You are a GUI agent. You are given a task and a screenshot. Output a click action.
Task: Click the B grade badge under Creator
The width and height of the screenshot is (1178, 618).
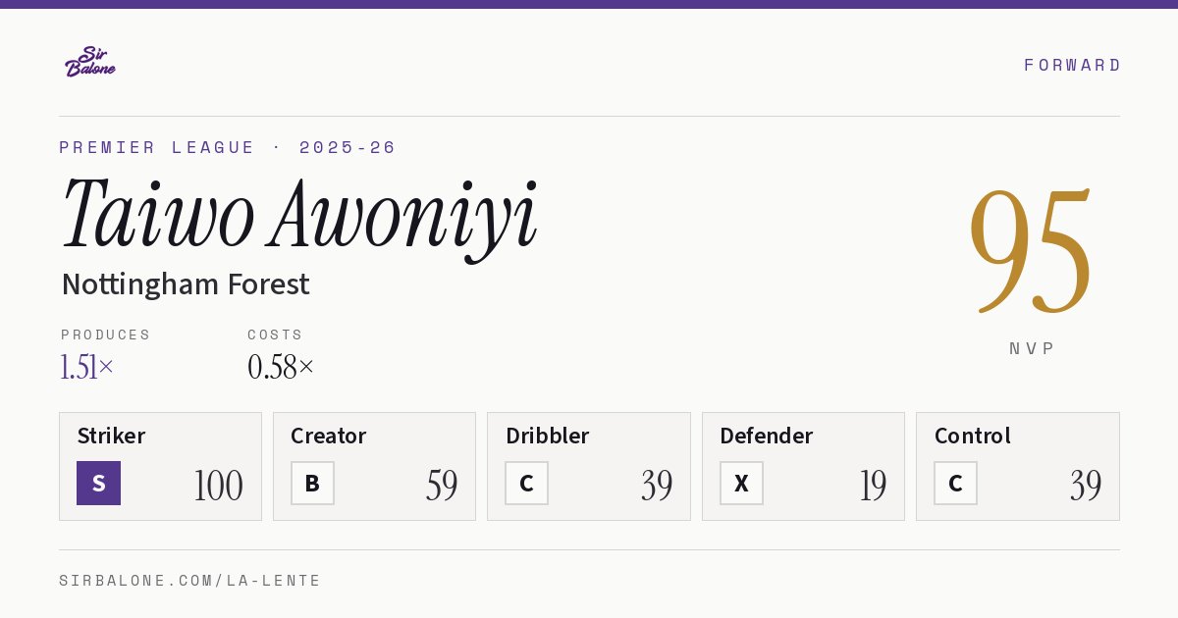click(312, 483)
